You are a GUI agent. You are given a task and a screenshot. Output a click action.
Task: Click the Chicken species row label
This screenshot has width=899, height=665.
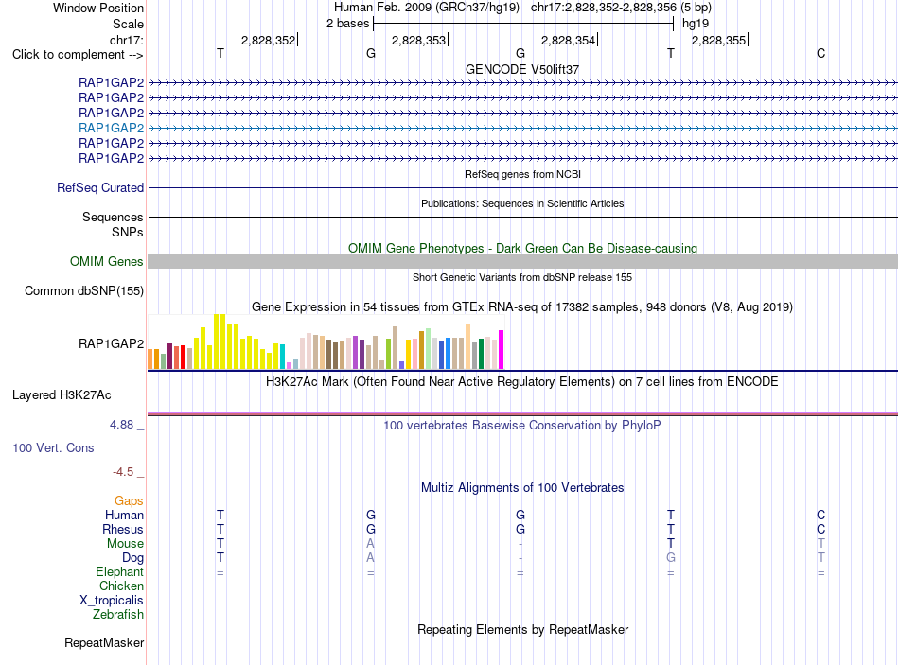(121, 586)
